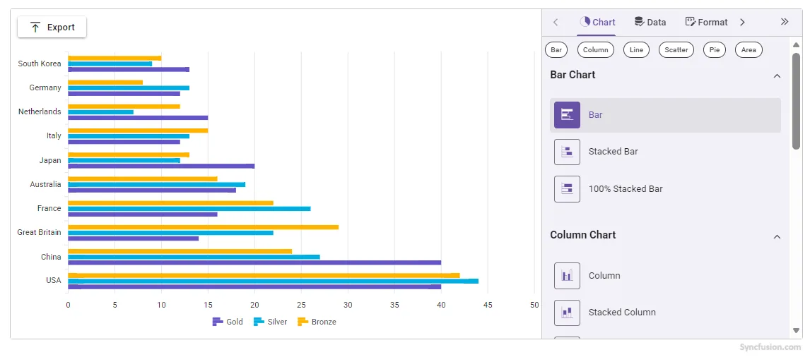Click the 'USA' axis label
Viewport: 810px width, 357px height.
(53, 280)
